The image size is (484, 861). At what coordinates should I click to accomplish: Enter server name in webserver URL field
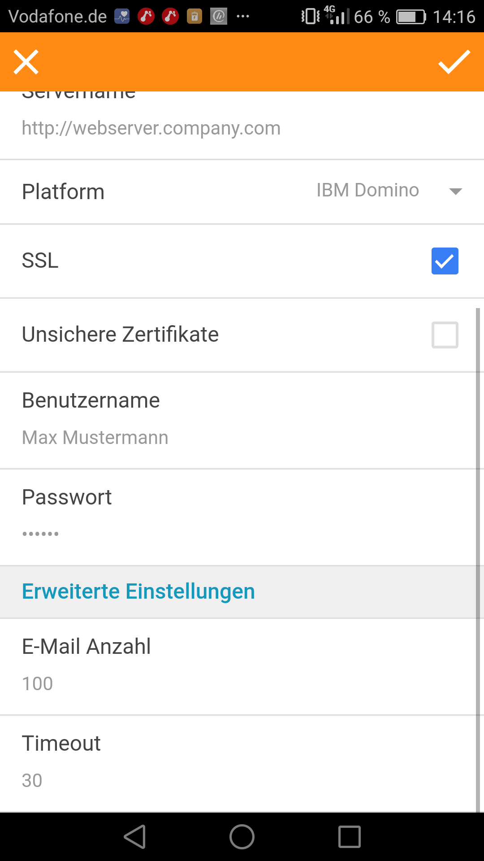151,128
